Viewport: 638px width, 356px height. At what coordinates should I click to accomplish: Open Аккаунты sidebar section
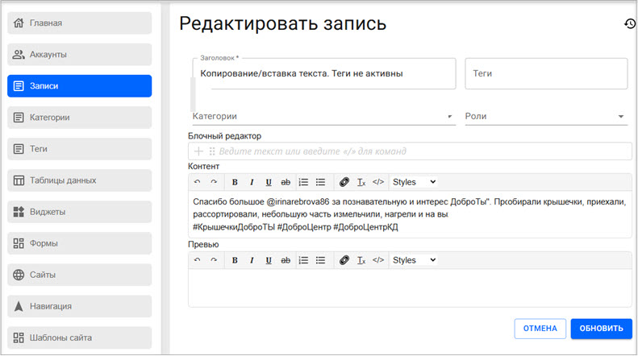coord(79,55)
